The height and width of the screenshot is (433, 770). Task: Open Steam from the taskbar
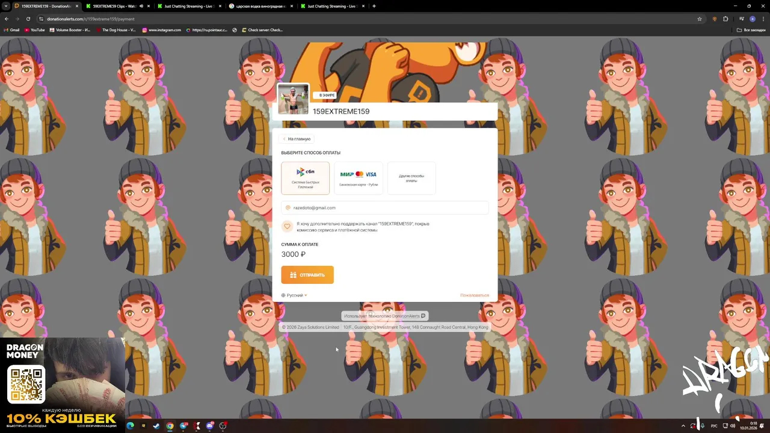(x=156, y=426)
